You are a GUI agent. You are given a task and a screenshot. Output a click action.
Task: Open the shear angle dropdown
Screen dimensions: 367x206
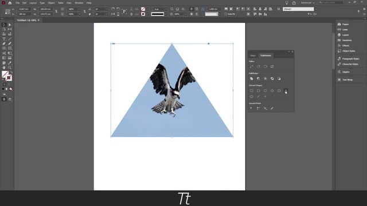107,14
